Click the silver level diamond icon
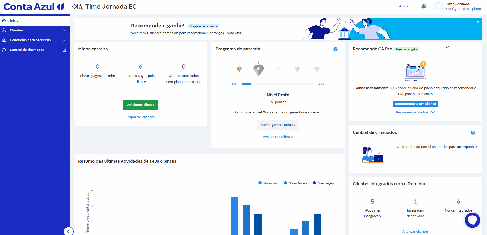Screen dimensions: 487x235 click(258, 68)
